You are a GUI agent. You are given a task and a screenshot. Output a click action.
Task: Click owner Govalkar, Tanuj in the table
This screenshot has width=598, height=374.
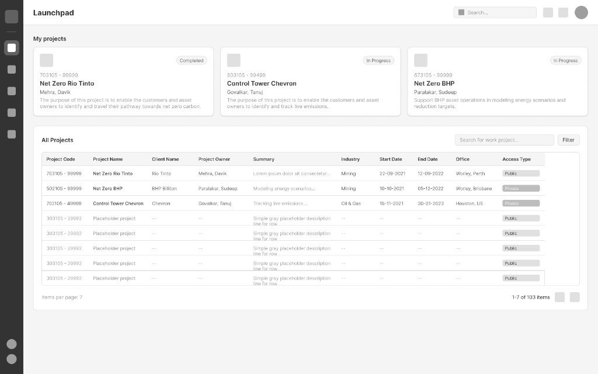pyautogui.click(x=215, y=203)
